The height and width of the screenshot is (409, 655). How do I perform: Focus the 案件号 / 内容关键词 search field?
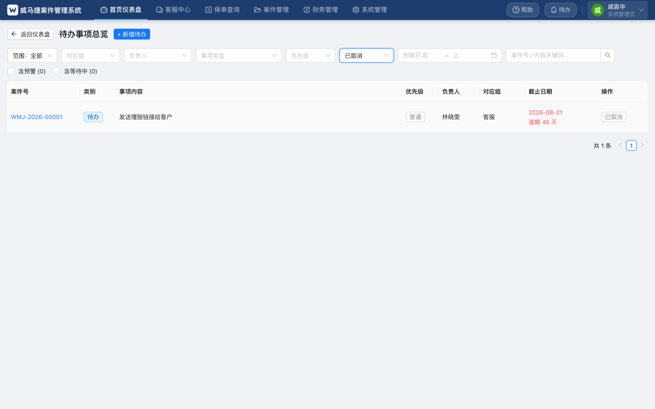pyautogui.click(x=553, y=55)
